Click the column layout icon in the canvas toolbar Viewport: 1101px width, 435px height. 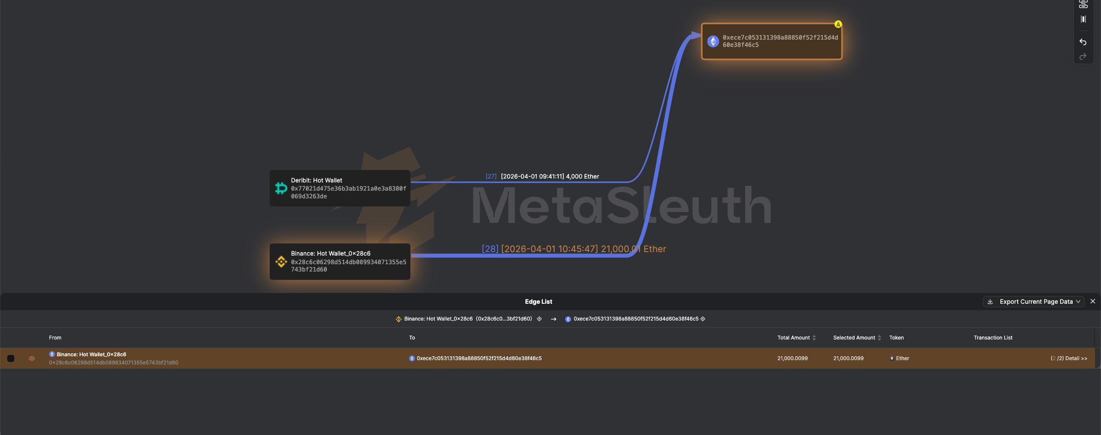tap(1083, 19)
